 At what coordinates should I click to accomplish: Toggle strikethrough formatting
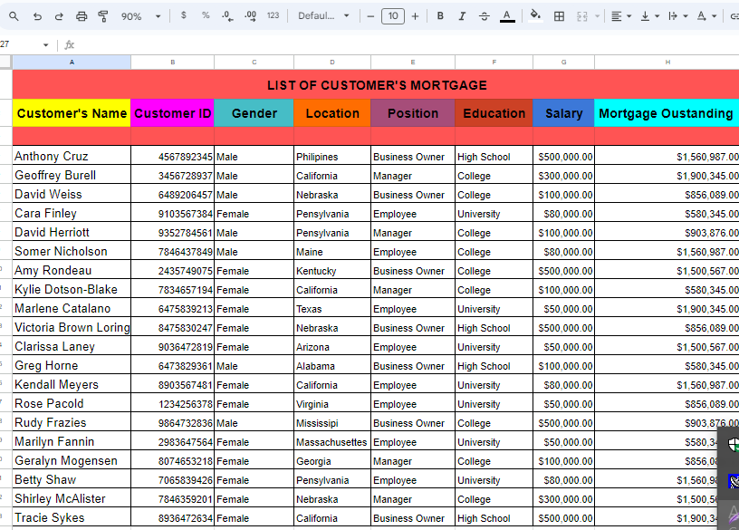tap(484, 16)
